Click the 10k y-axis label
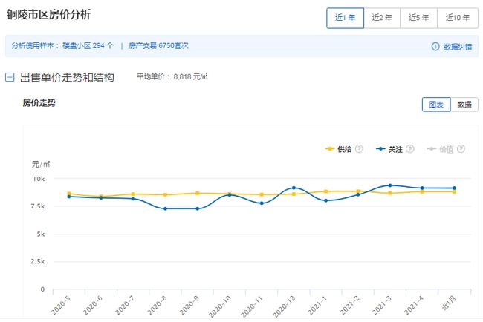 pyautogui.click(x=39, y=179)
